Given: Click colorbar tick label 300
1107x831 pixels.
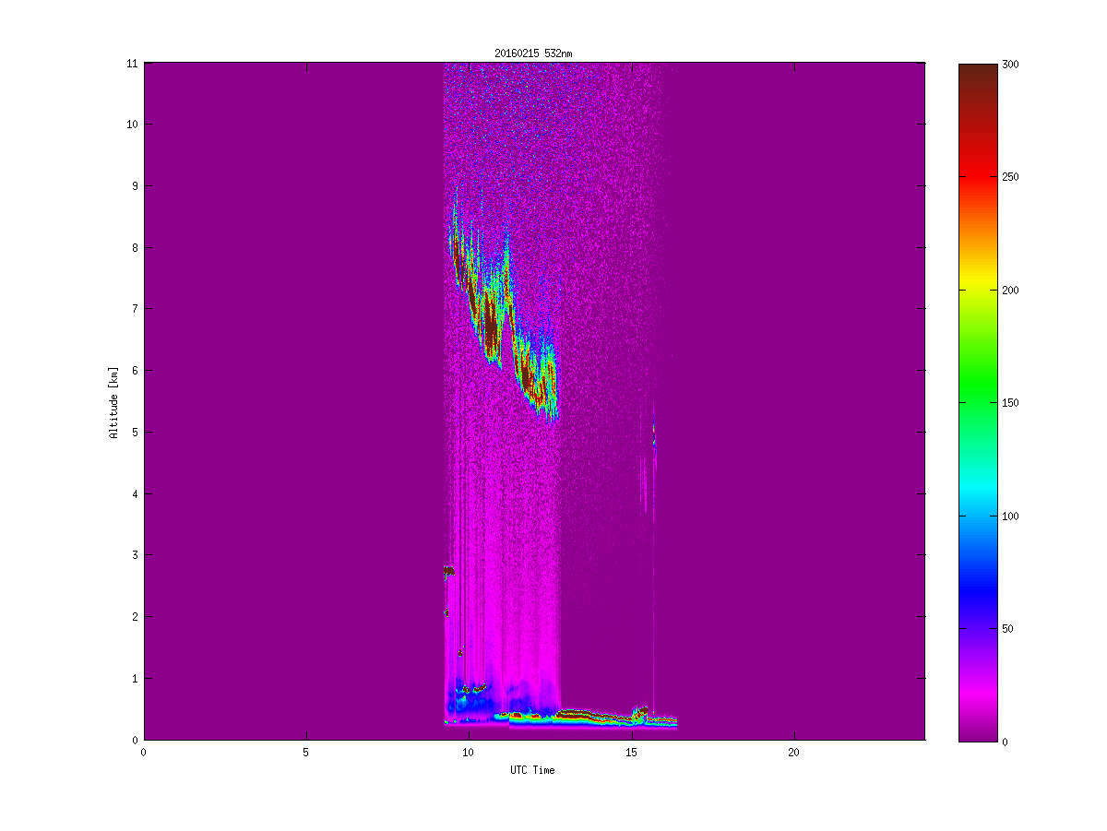Looking at the screenshot, I should click(1012, 64).
